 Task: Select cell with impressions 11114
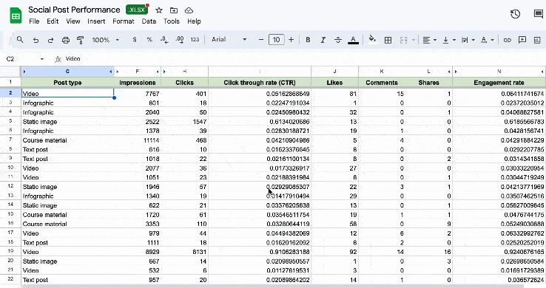[138, 140]
